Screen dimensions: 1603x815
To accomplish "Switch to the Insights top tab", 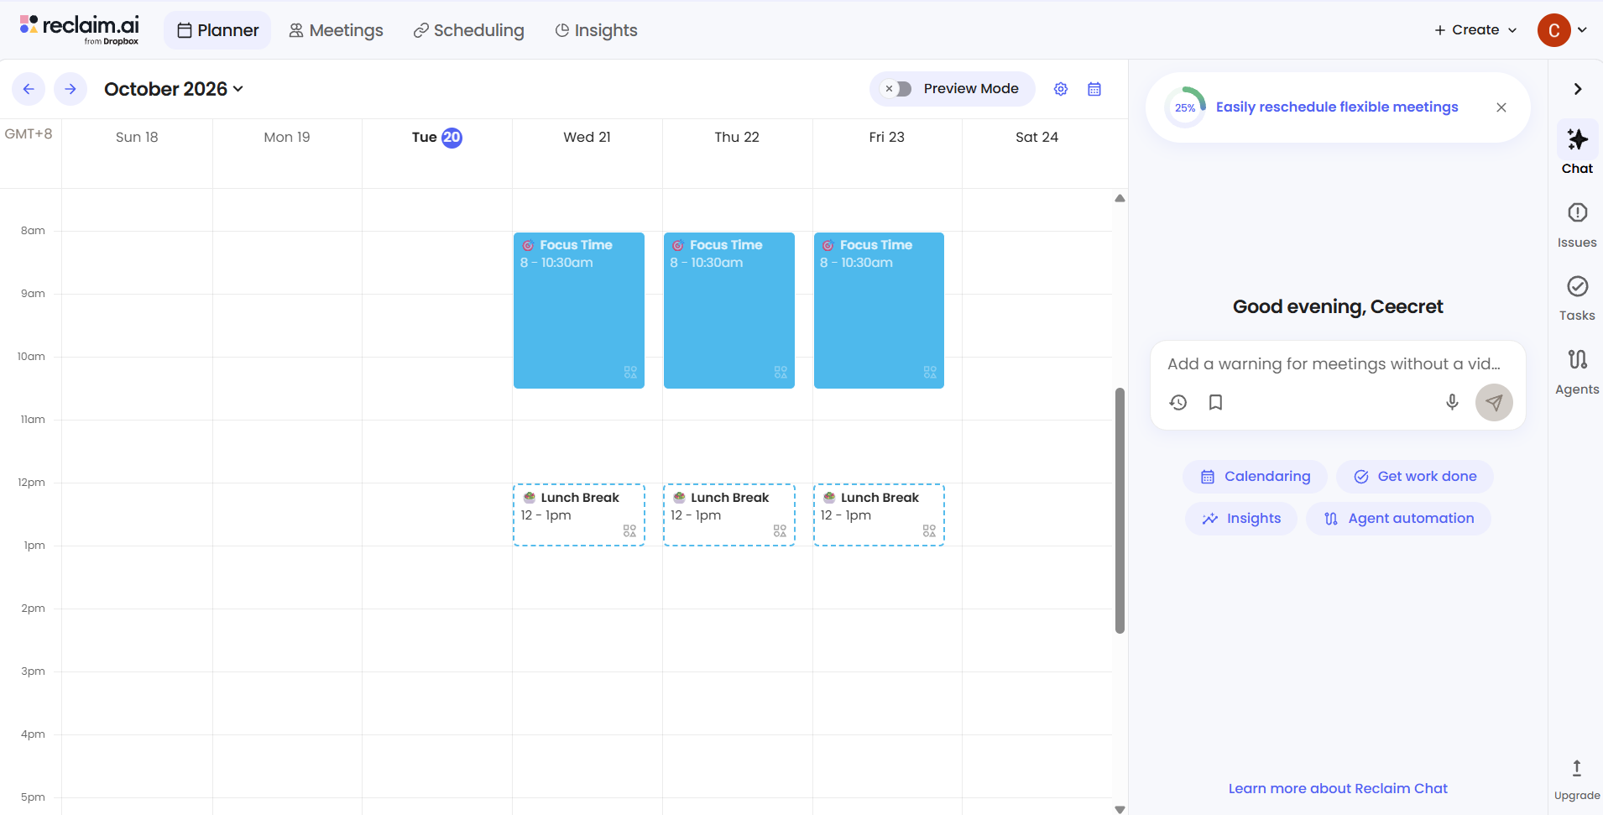I will tap(596, 30).
